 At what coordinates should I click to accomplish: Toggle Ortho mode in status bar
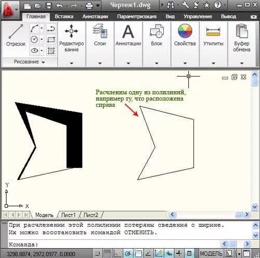click(118, 254)
